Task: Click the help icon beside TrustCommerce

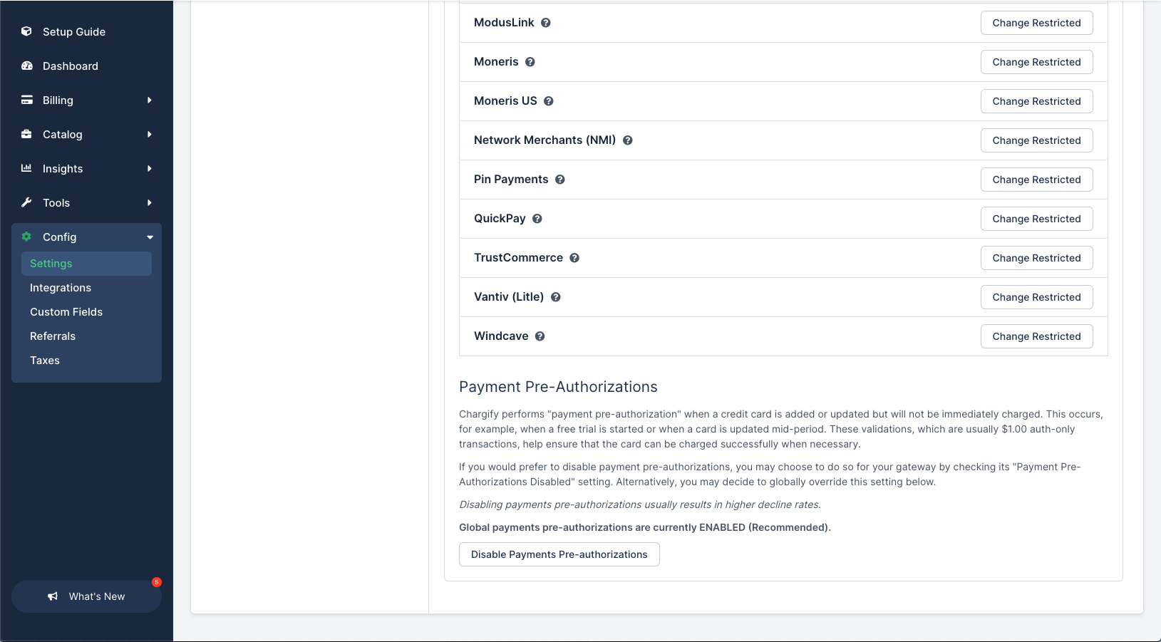Action: (x=574, y=258)
